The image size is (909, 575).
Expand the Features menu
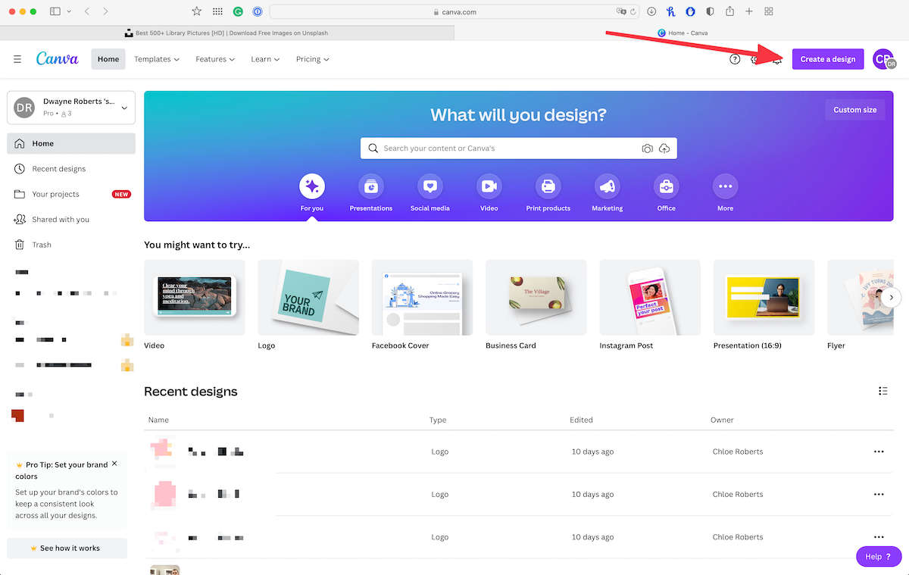click(215, 59)
